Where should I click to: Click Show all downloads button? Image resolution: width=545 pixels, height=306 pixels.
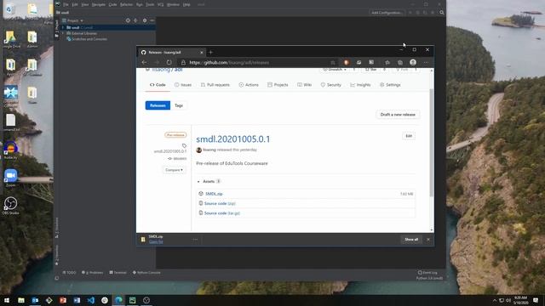[411, 240]
